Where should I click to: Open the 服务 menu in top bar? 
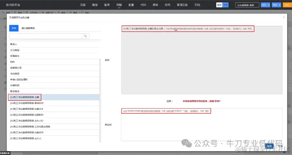point(107,5)
